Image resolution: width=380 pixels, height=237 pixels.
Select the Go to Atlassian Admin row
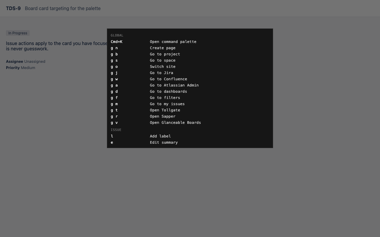(x=190, y=85)
